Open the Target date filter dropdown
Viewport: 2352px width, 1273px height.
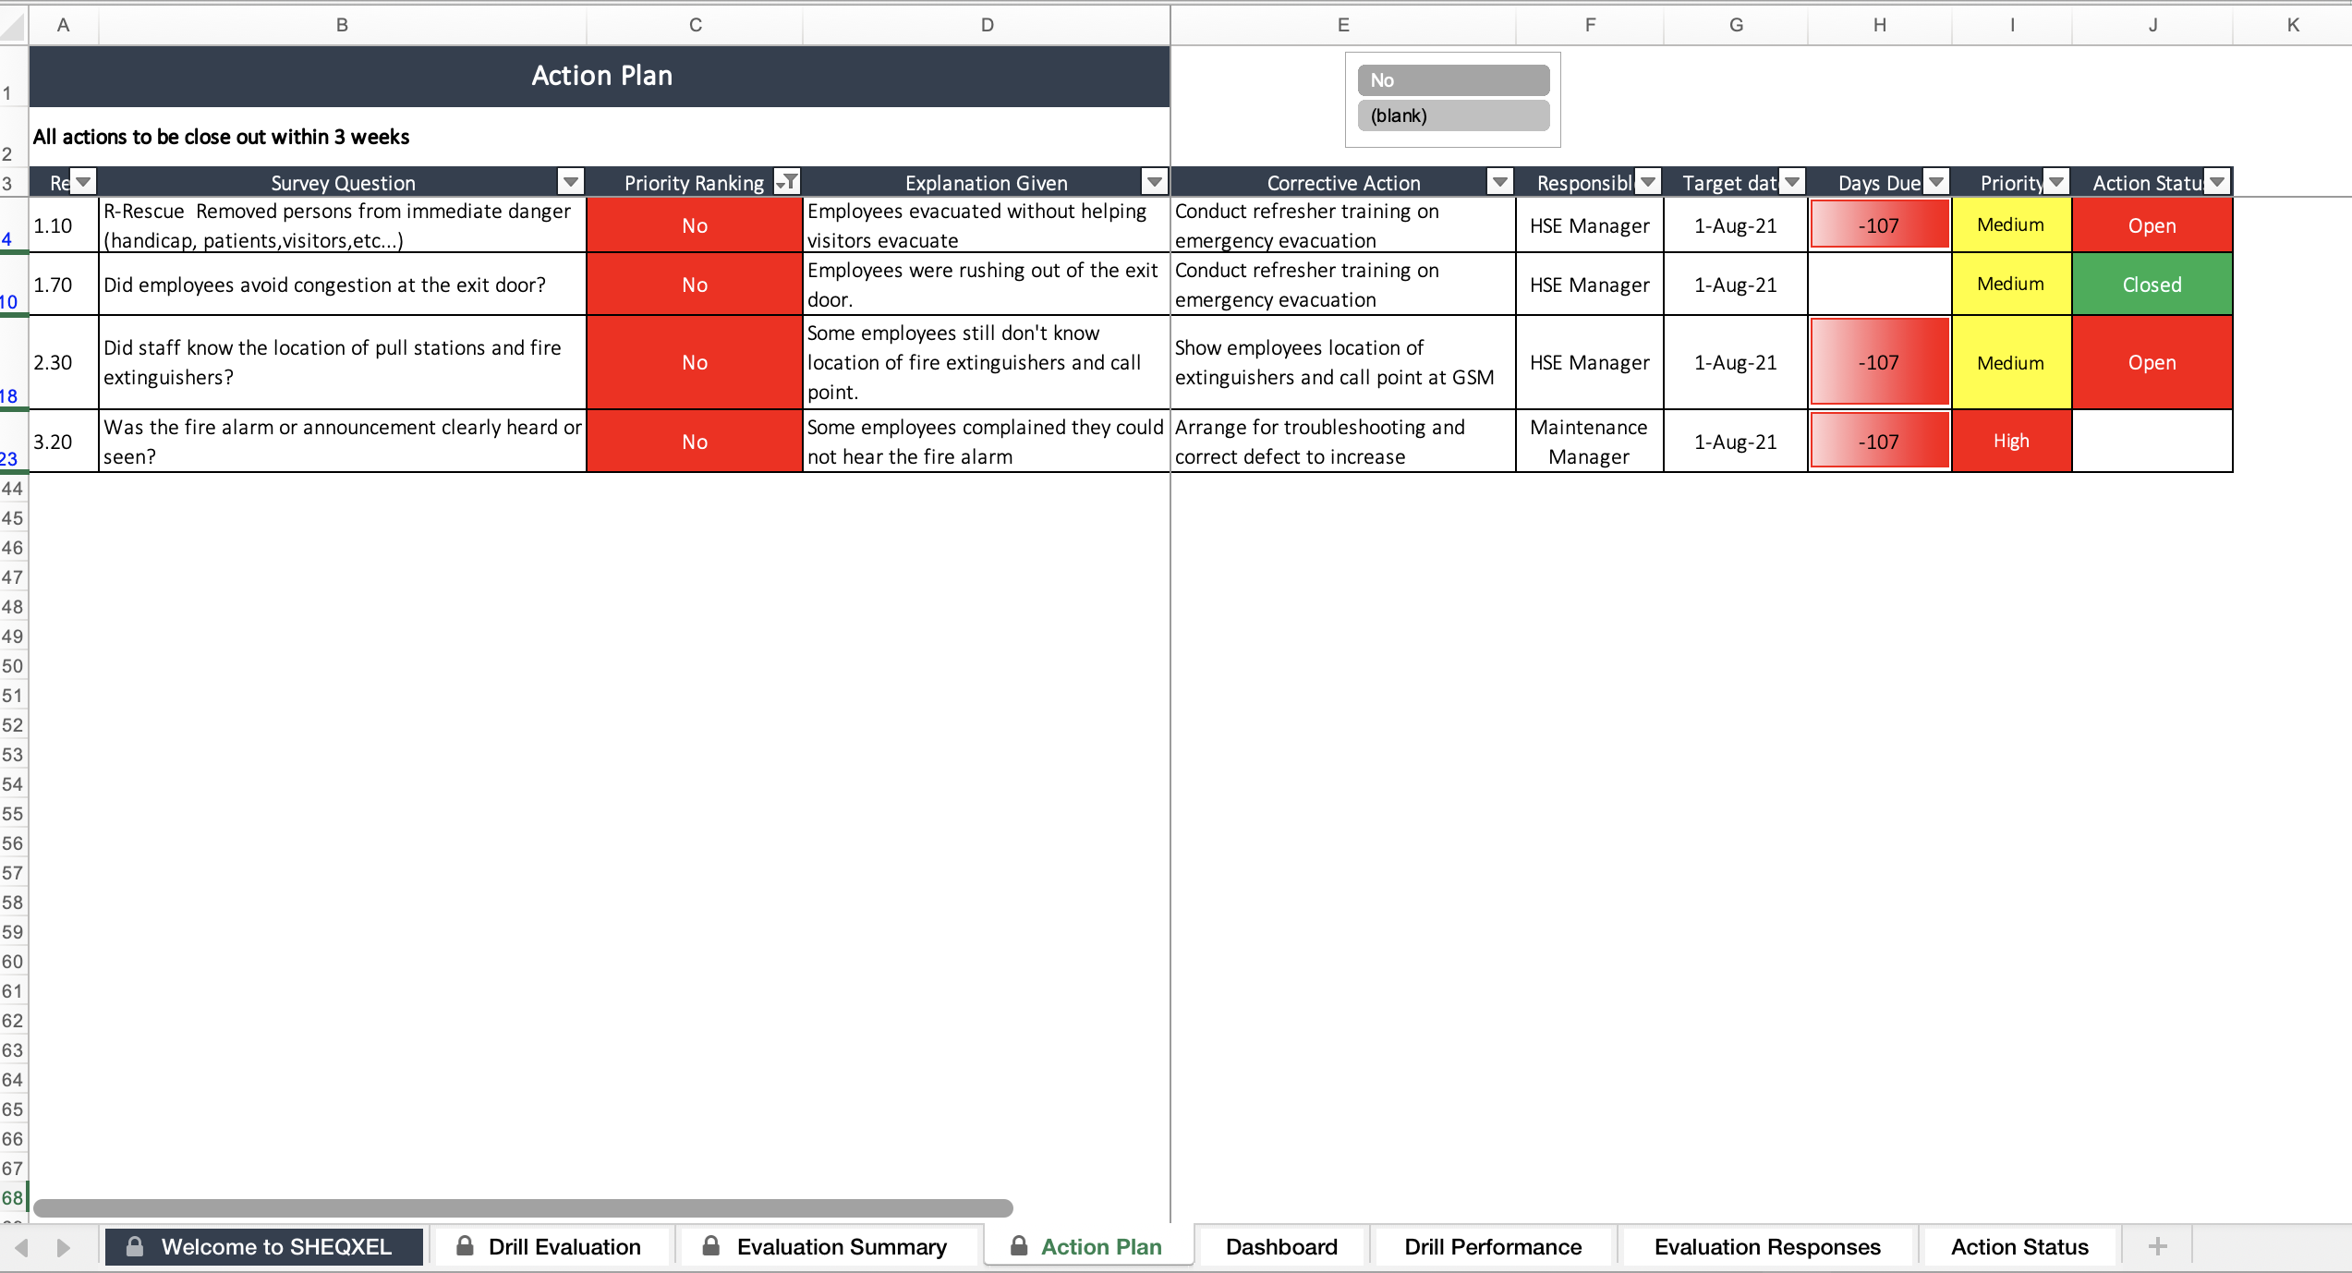[1792, 182]
